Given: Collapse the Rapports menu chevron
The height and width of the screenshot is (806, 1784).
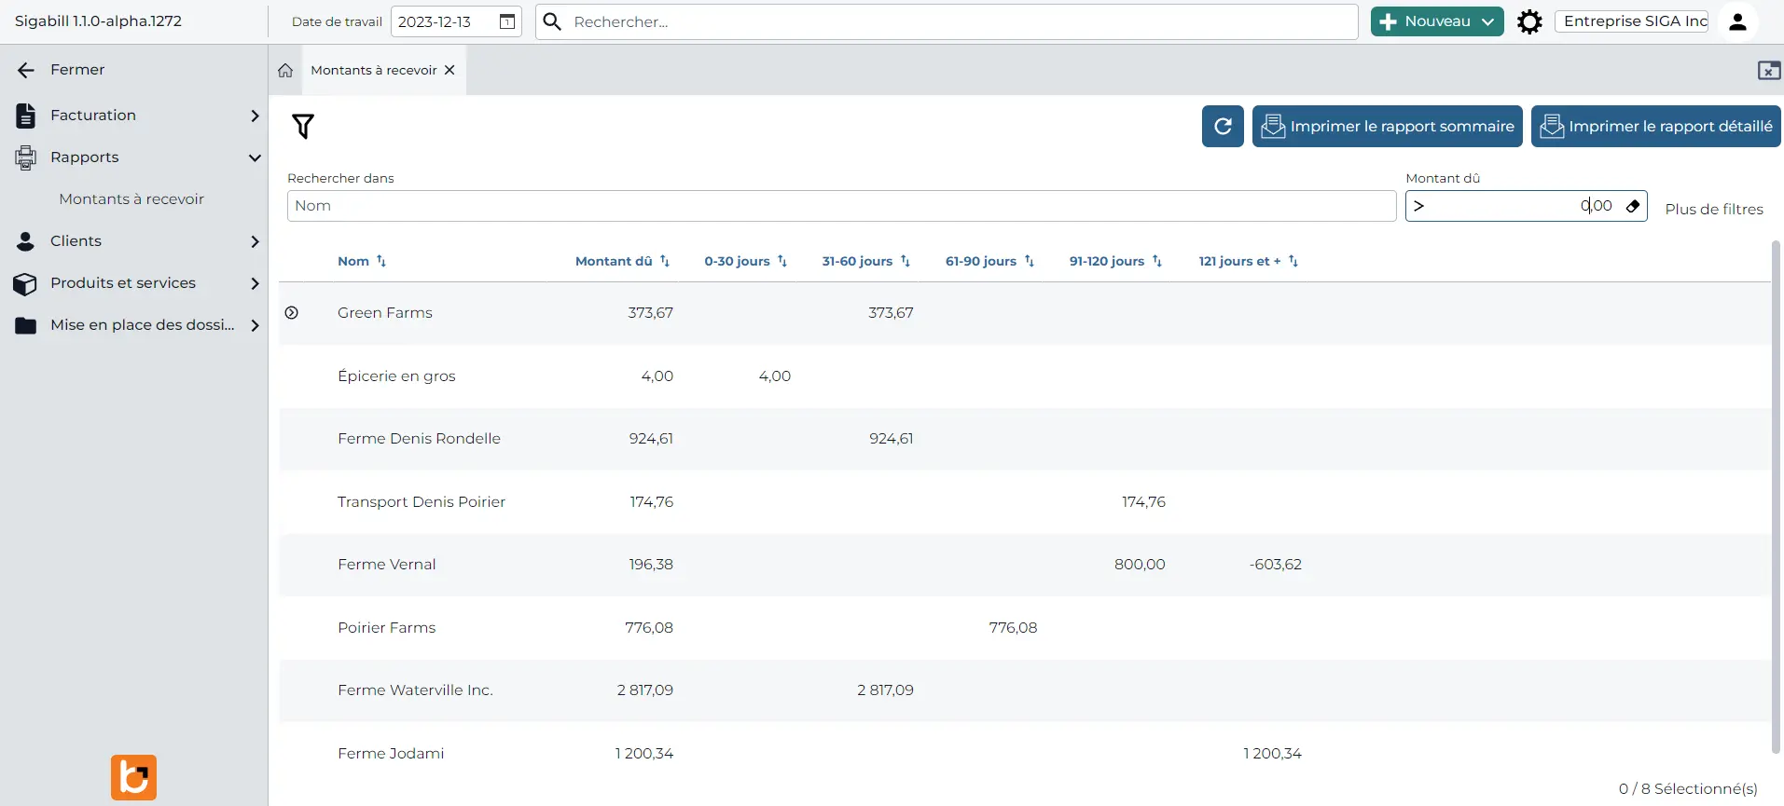Looking at the screenshot, I should [255, 157].
